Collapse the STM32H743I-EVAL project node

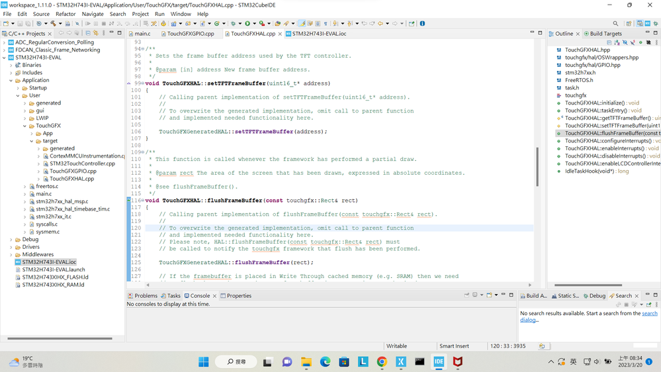click(x=4, y=58)
